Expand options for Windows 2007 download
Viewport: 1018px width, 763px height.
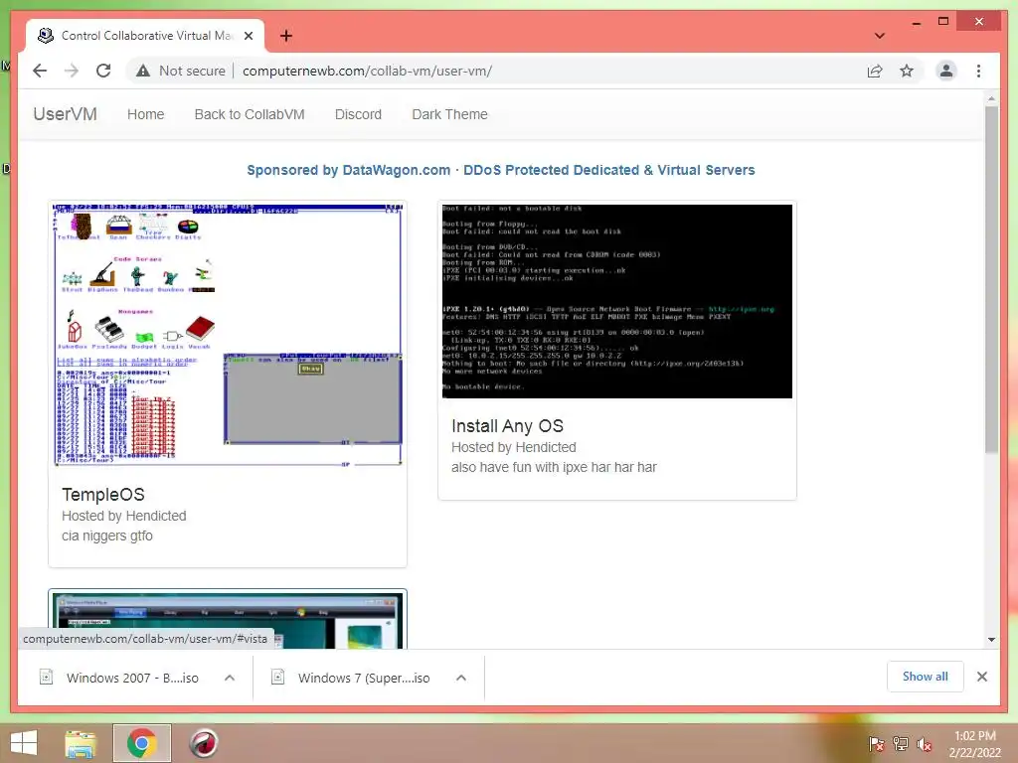[230, 678]
